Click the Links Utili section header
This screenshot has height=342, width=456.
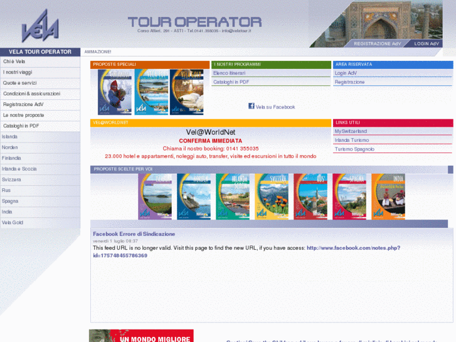(393, 123)
